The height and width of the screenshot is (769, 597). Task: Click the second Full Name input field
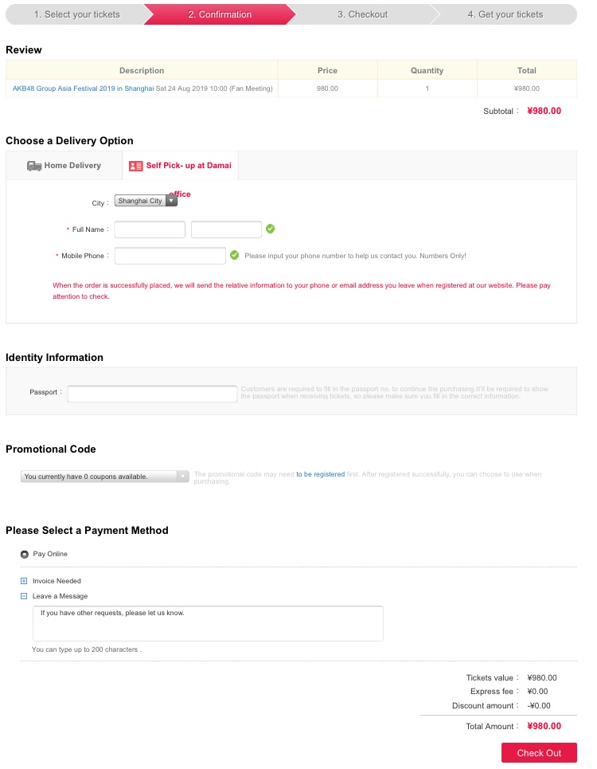tap(226, 229)
